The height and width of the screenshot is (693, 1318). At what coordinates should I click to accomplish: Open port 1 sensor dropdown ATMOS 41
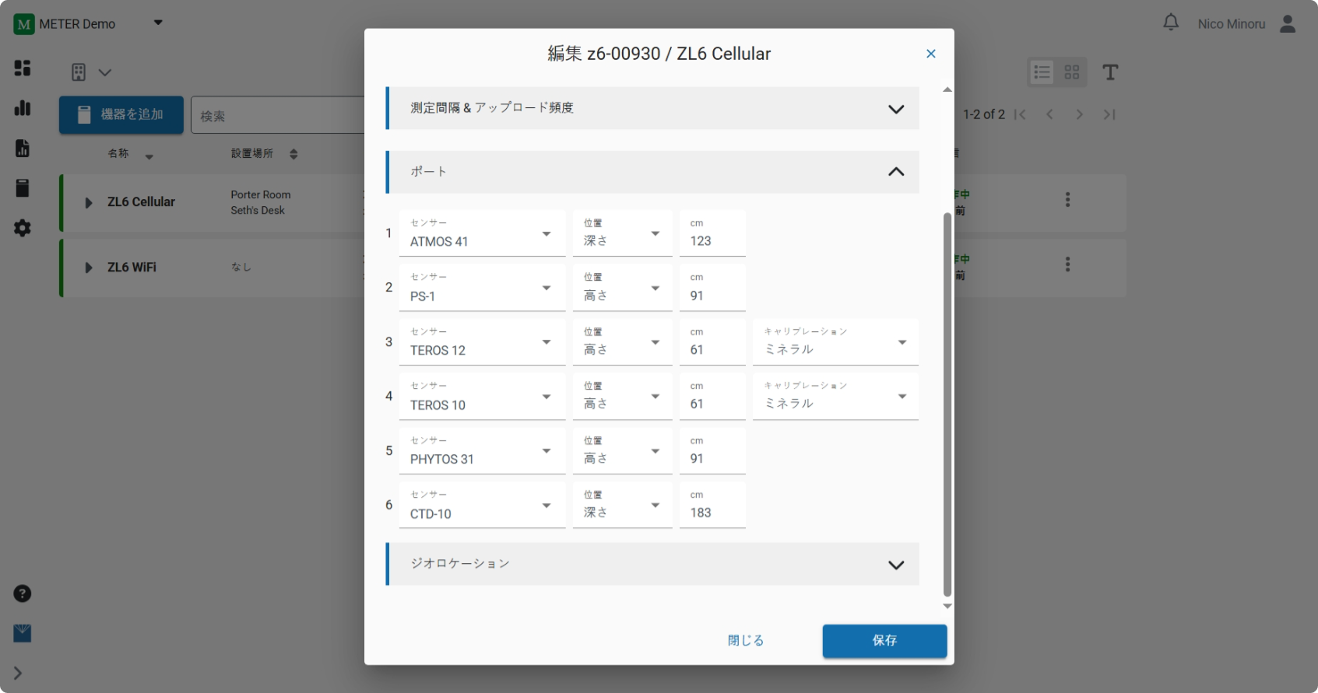click(x=482, y=233)
